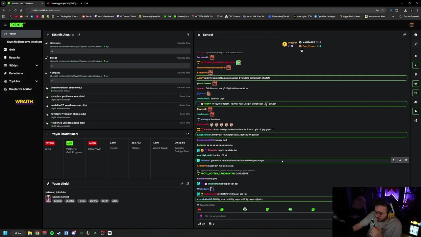Open a new browser tab

87,3
